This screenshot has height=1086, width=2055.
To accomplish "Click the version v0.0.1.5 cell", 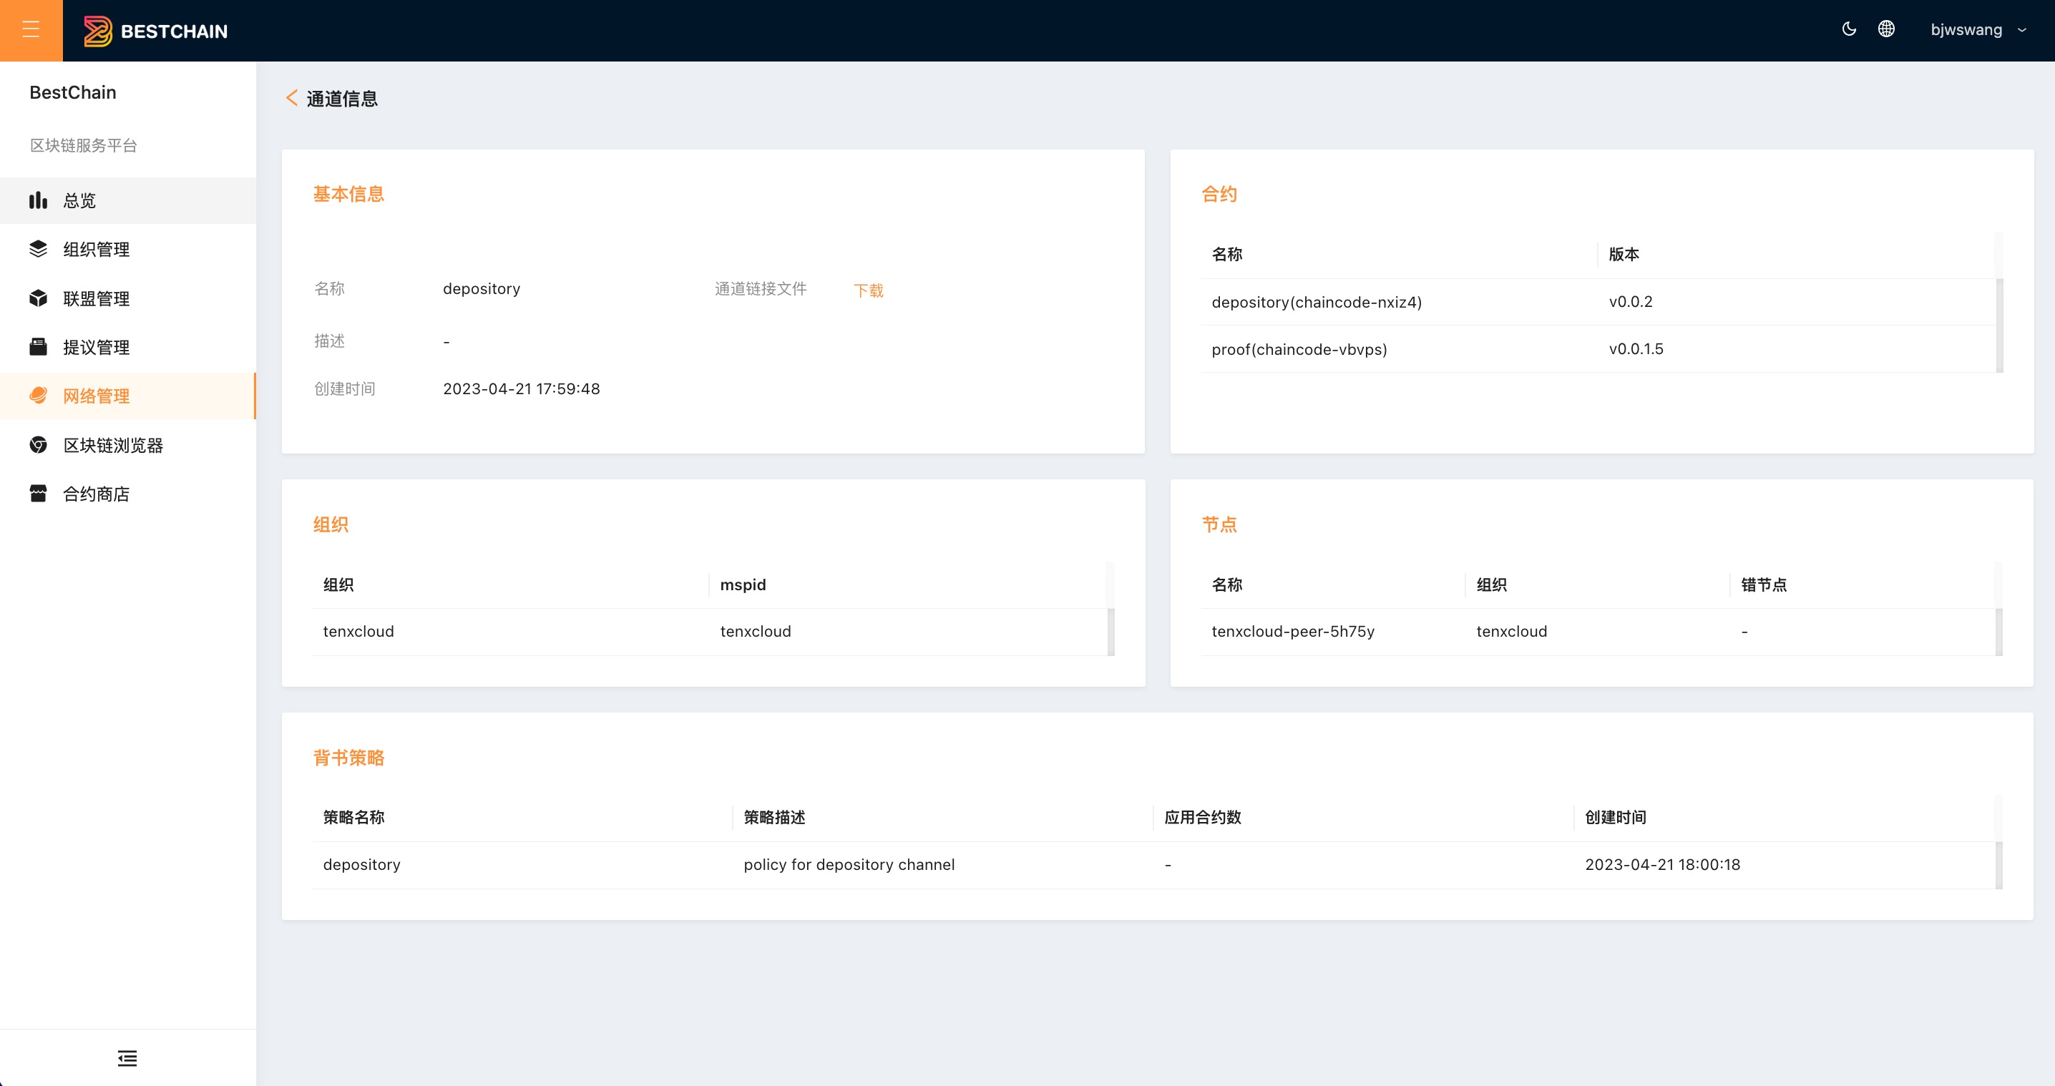I will (1636, 349).
